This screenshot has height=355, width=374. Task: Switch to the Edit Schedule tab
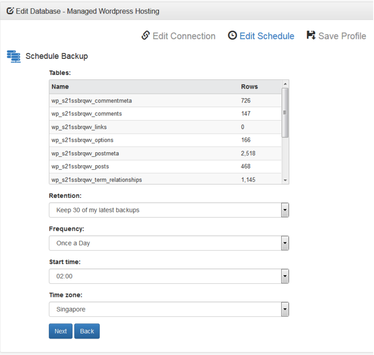267,36
